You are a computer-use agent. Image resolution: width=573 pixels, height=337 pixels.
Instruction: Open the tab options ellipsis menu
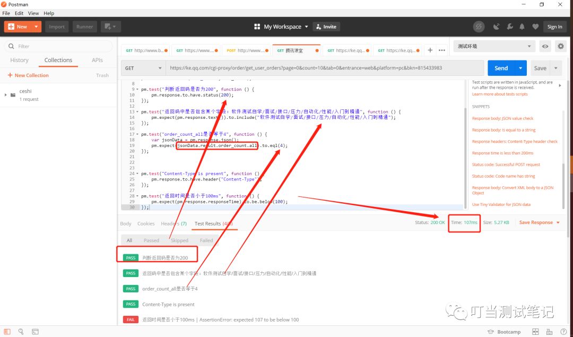coord(442,50)
